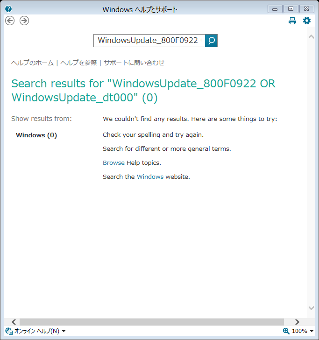Click "Check your spelling and try again." text
Screen dimensions: 319x340
pyautogui.click(x=153, y=135)
